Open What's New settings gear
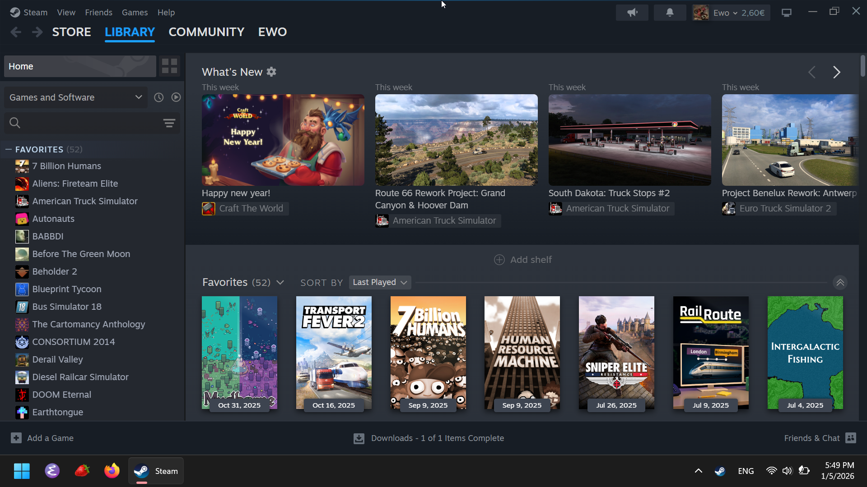 [271, 72]
